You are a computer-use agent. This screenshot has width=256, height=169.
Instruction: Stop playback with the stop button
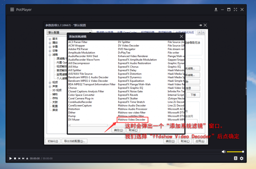tap(15, 159)
